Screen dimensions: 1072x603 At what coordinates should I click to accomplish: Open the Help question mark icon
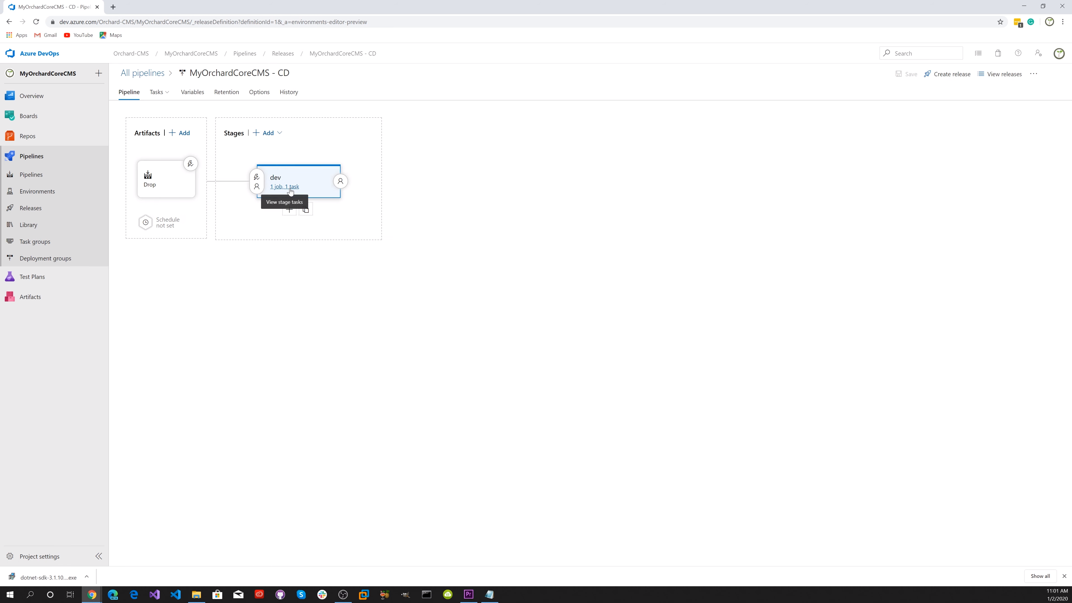coord(1018,53)
